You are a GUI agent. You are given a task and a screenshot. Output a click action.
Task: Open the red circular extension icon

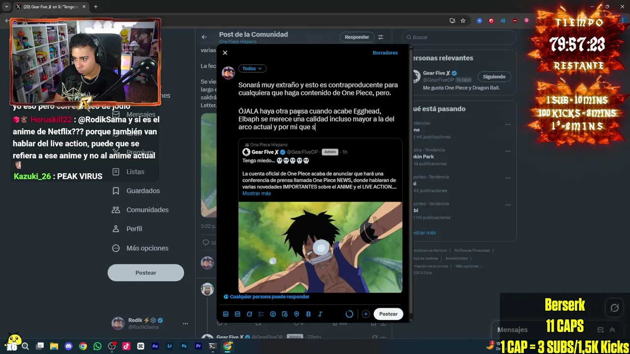(491, 21)
